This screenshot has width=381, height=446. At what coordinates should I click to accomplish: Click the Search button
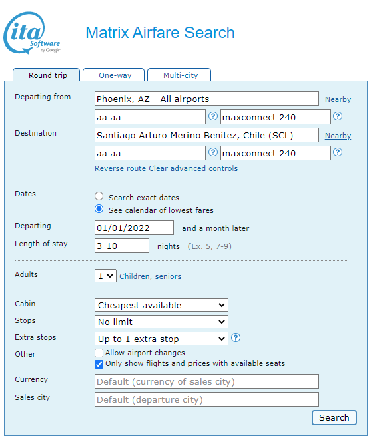click(x=334, y=417)
